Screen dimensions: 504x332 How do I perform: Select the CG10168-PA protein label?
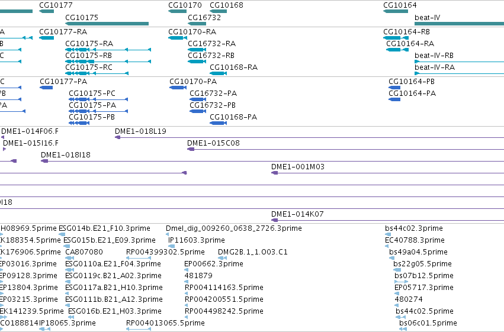[x=233, y=117]
